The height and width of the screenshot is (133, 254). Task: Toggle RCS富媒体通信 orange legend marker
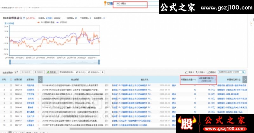(38, 22)
